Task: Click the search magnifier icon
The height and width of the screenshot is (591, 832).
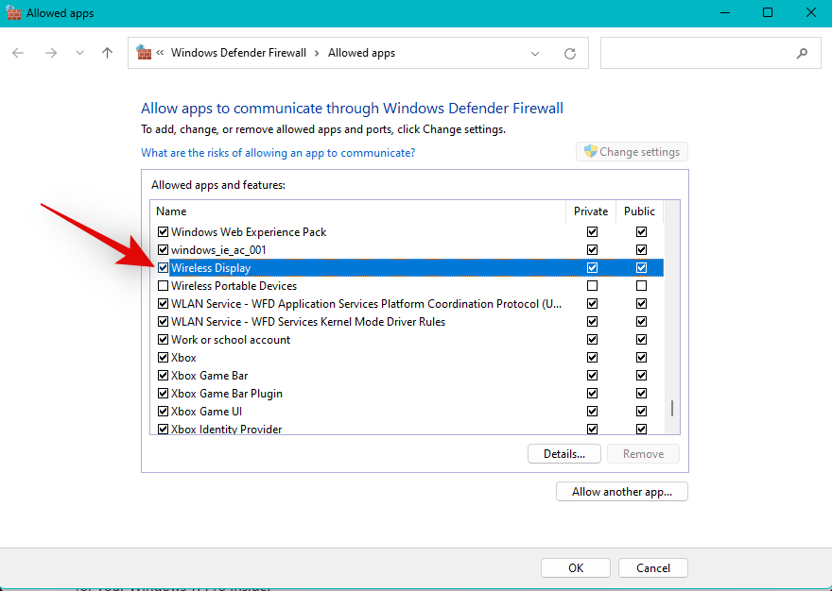Action: (802, 53)
